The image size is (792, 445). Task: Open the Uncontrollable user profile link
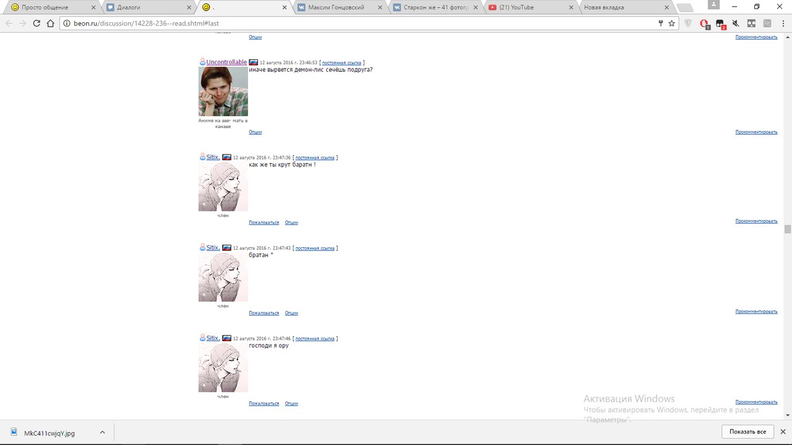(x=226, y=62)
